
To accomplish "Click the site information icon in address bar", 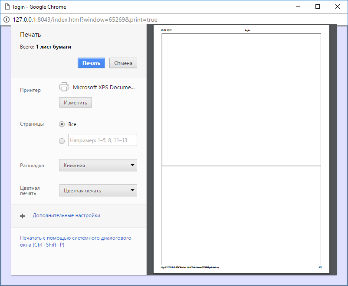I will [x=6, y=19].
